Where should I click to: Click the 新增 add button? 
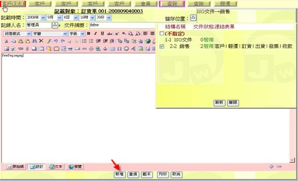coord(120,174)
